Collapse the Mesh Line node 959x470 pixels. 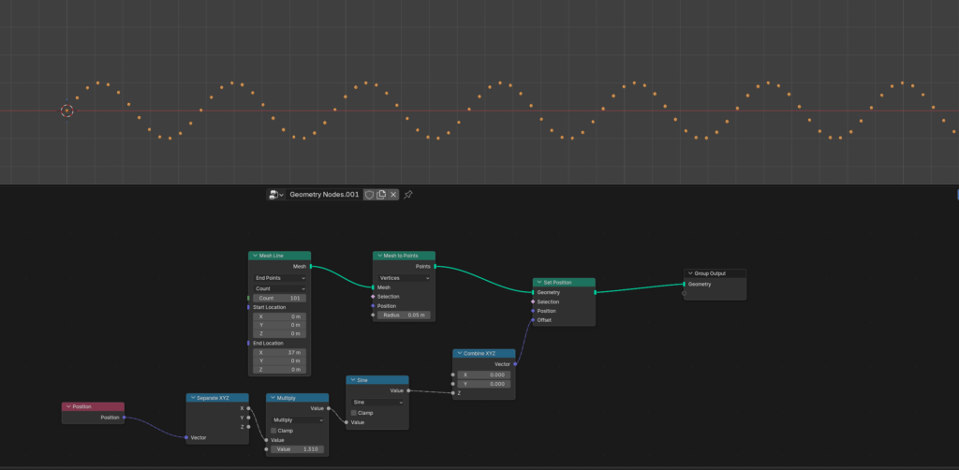pyautogui.click(x=254, y=256)
